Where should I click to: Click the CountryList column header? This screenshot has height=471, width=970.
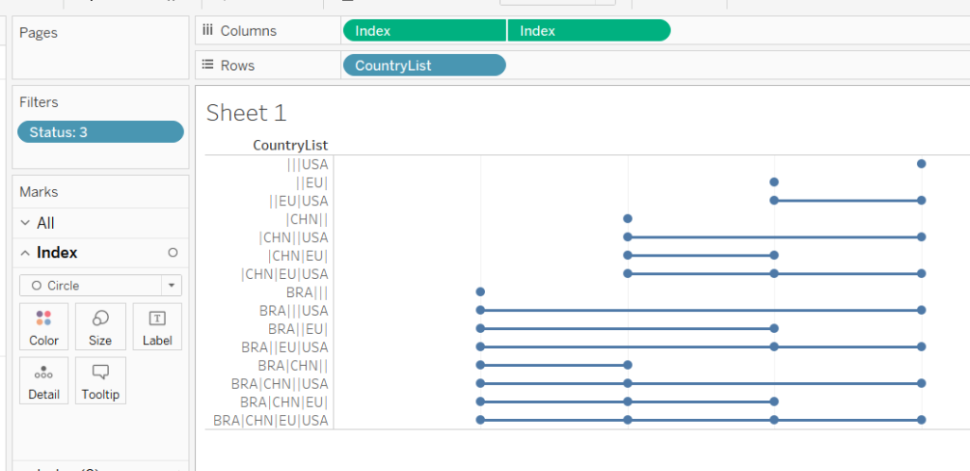coord(290,146)
